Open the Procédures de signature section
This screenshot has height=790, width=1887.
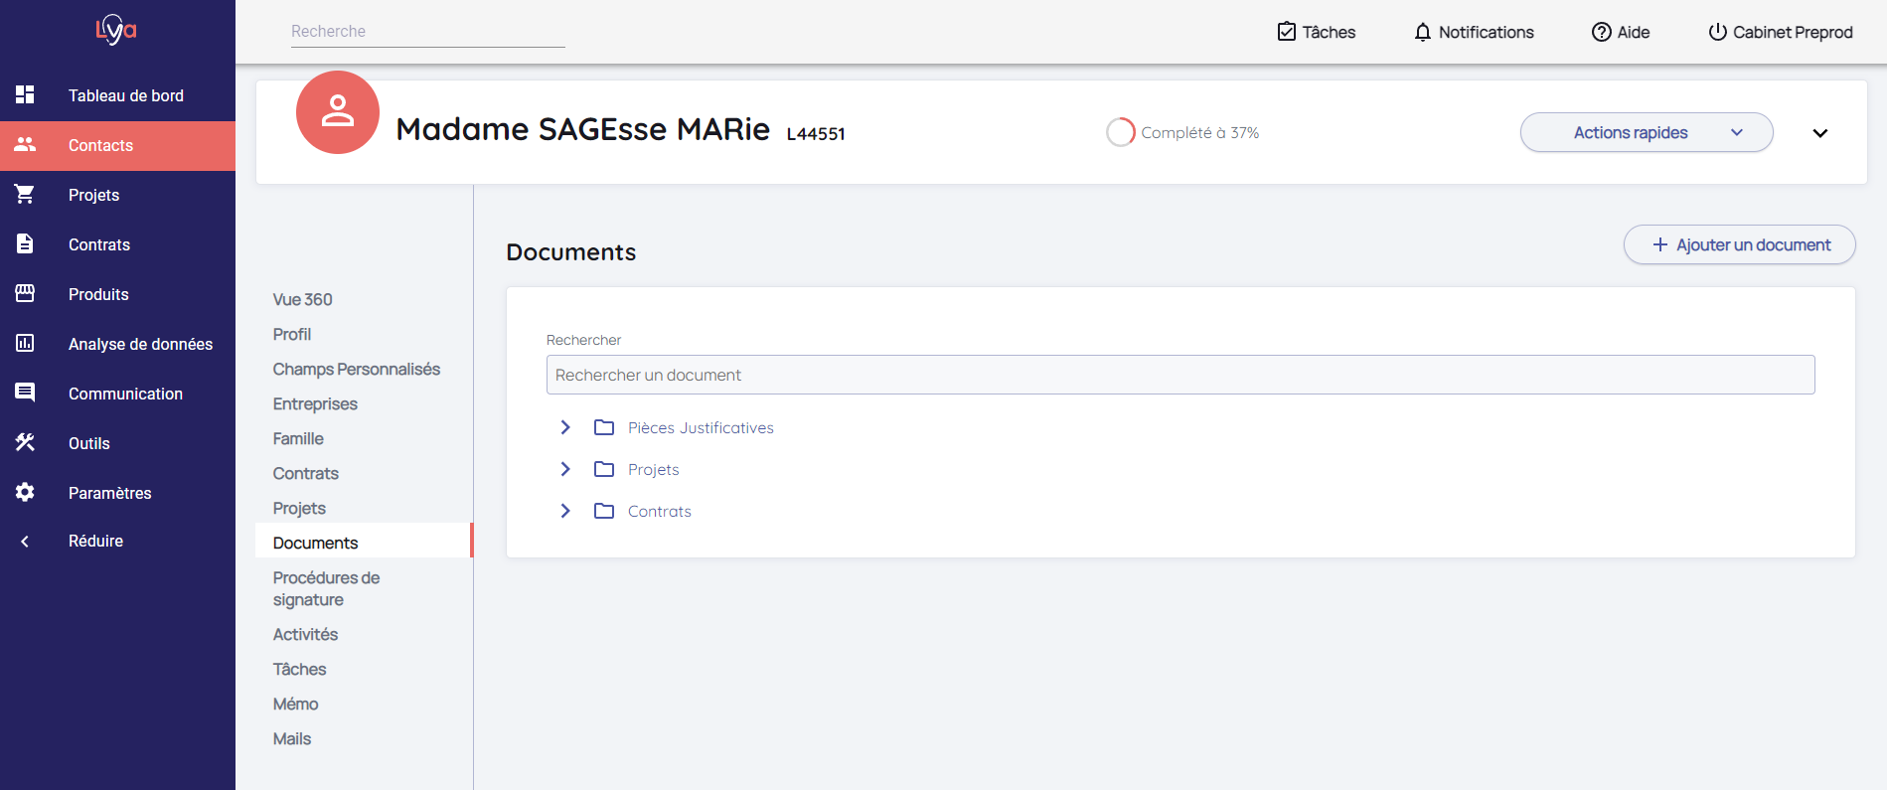pyautogui.click(x=326, y=588)
